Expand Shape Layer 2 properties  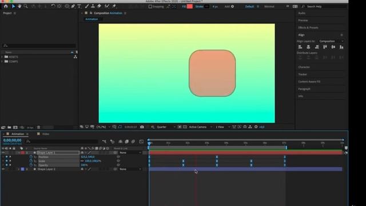coord(19,169)
